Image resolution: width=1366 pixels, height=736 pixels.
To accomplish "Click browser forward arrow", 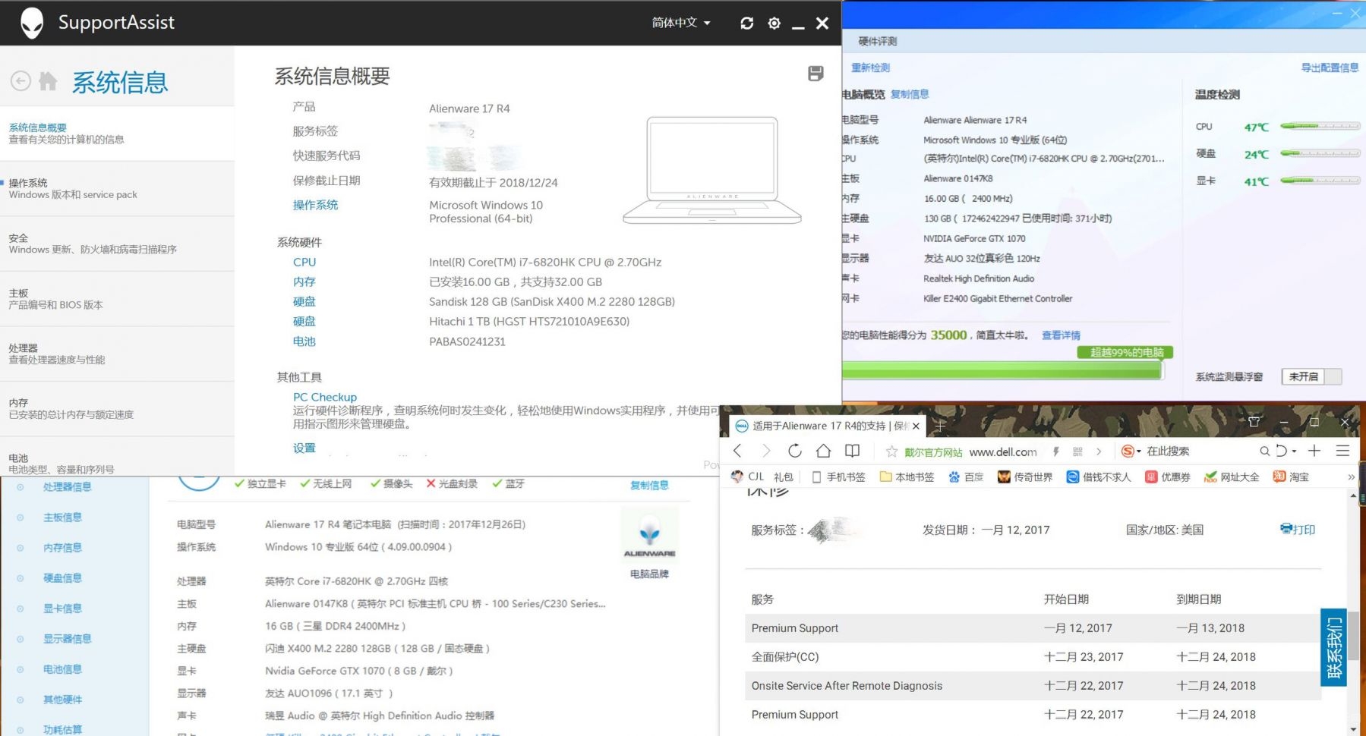I will click(x=765, y=451).
